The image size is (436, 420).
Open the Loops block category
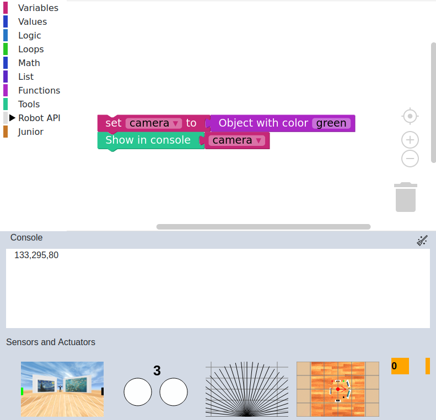coord(31,49)
